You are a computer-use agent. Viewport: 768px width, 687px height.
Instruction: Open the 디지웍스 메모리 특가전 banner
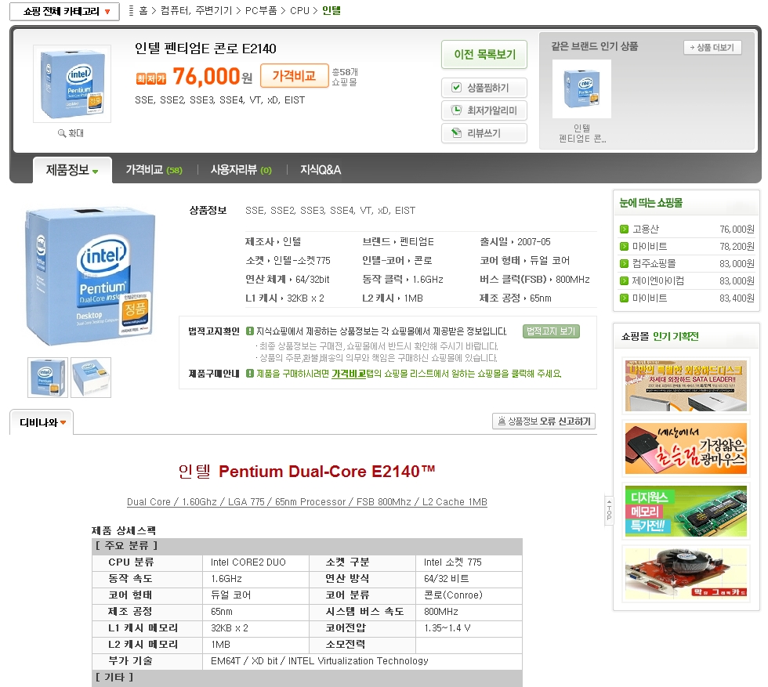686,512
